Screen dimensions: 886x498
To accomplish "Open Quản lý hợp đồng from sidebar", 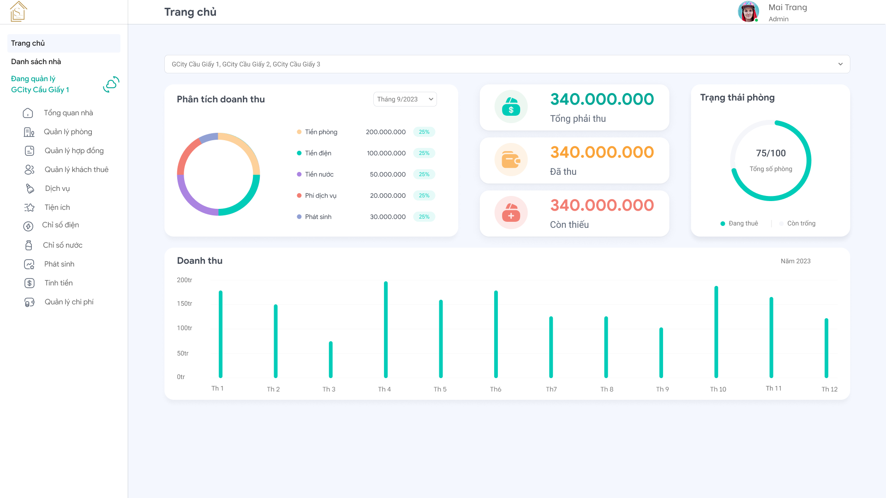I will coord(74,150).
